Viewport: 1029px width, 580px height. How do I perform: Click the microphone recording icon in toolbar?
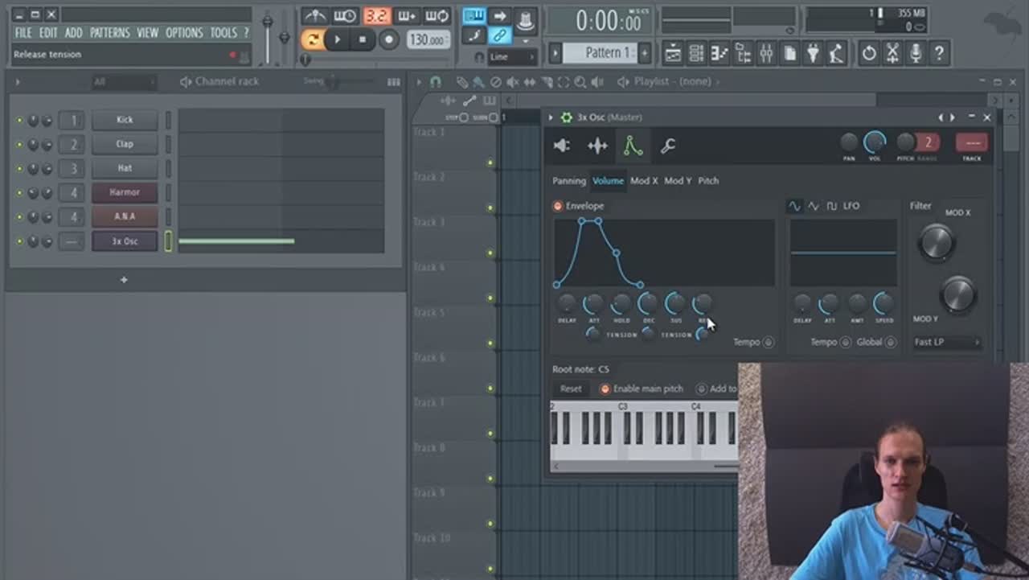(x=916, y=54)
